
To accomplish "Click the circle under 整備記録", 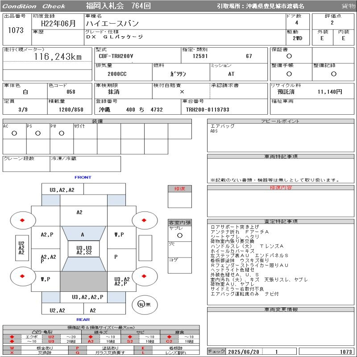I will pos(334,74).
